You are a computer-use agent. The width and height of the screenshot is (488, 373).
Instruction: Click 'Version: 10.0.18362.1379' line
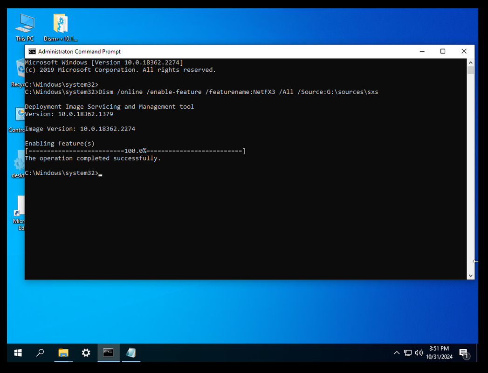[x=69, y=114]
